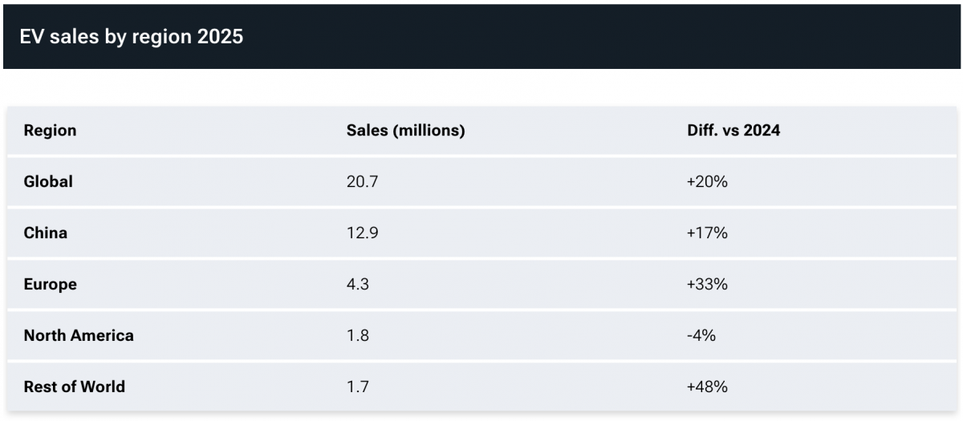Select the Europe row label
The height and width of the screenshot is (421, 963).
tap(50, 285)
